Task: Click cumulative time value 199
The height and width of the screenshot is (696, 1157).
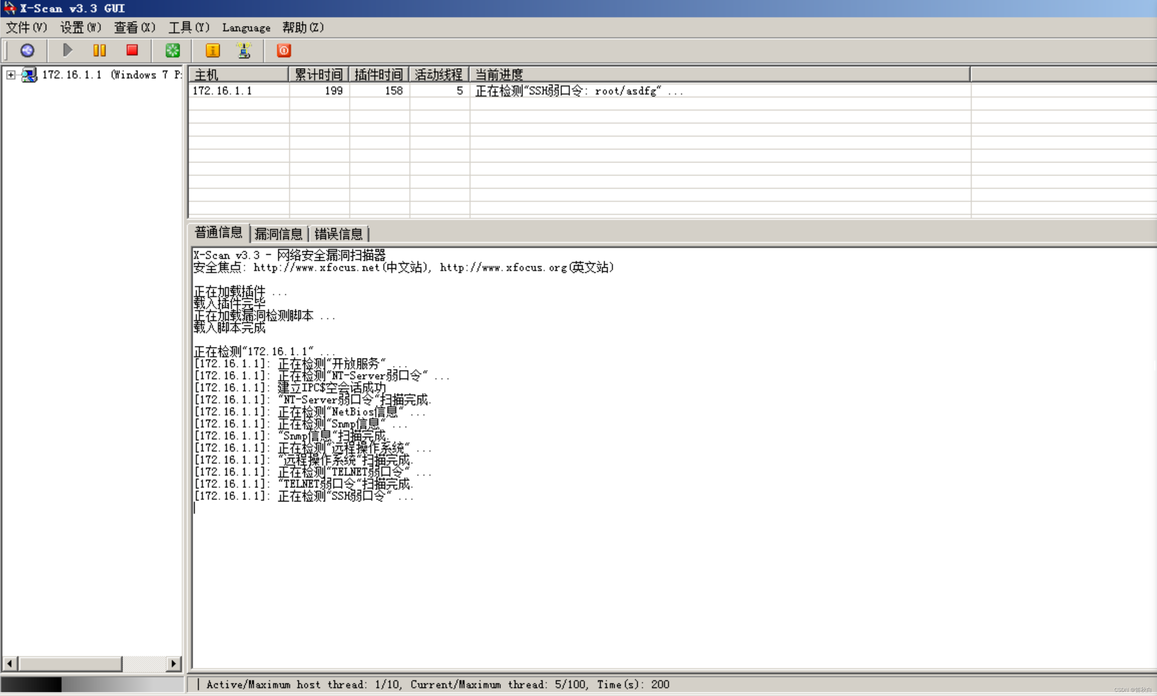Action: click(x=334, y=91)
